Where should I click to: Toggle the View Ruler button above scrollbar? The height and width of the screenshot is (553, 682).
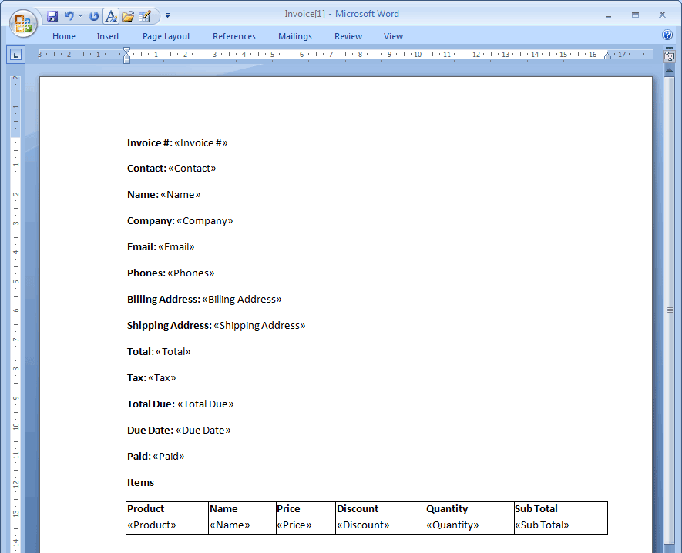tap(669, 56)
